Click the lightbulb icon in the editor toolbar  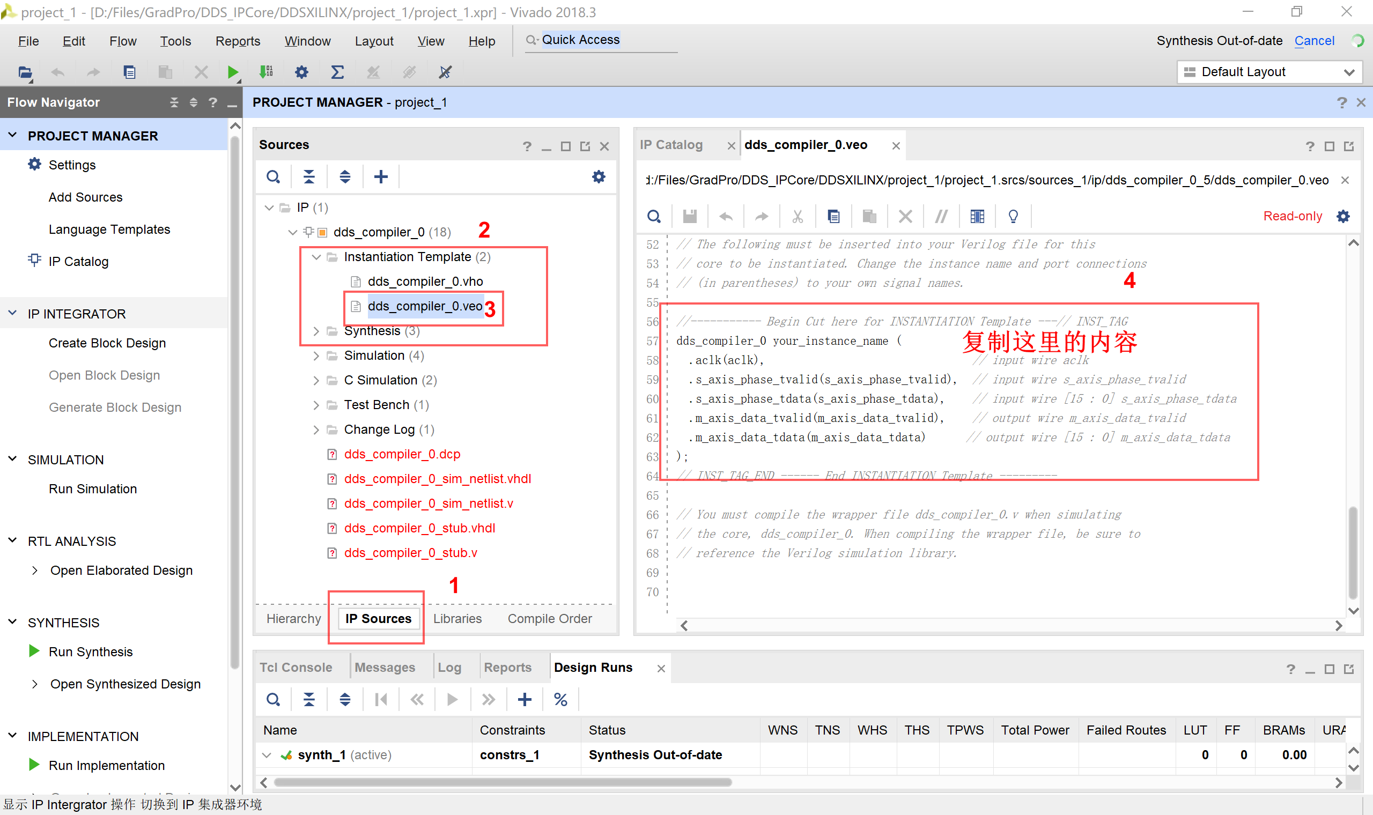click(x=1013, y=217)
